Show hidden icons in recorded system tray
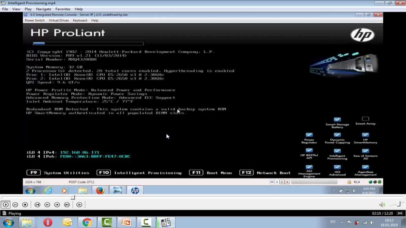 tap(334, 191)
